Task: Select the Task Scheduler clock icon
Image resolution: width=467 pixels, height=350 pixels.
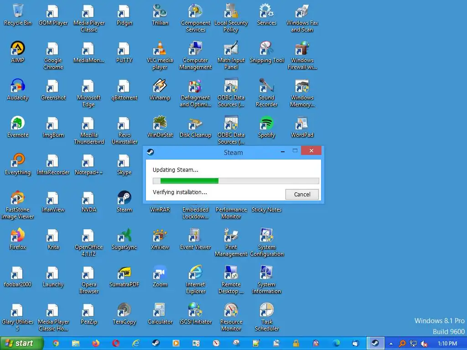Action: coord(266,317)
